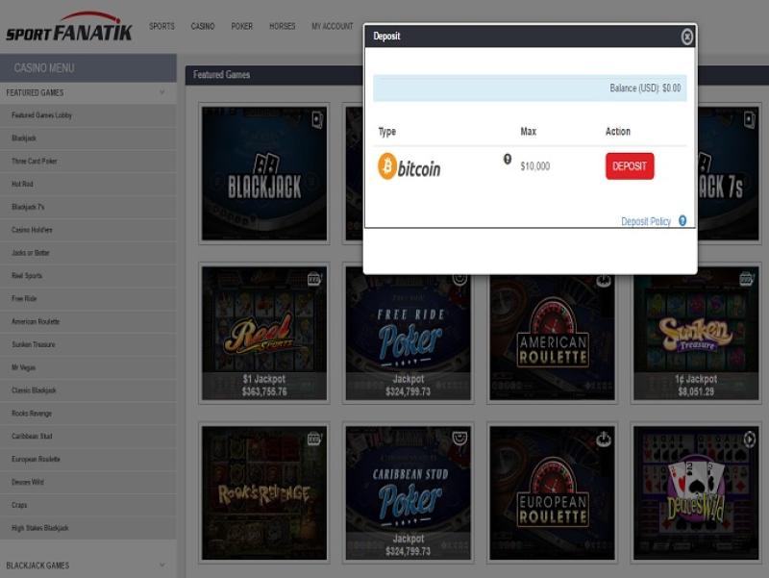Click the info icon beside bitcoin
The height and width of the screenshot is (578, 769).
coord(508,159)
